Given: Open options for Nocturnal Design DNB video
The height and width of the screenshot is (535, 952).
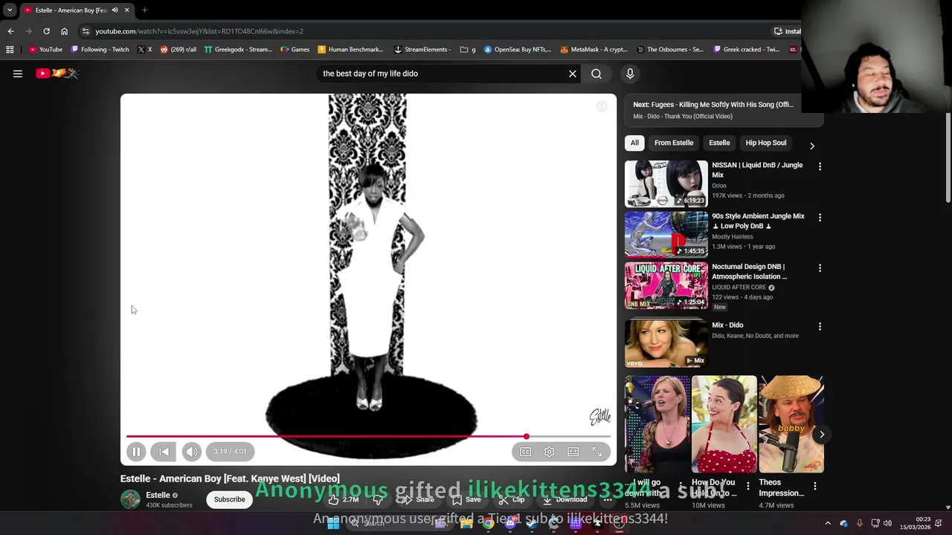Looking at the screenshot, I should pos(820,267).
